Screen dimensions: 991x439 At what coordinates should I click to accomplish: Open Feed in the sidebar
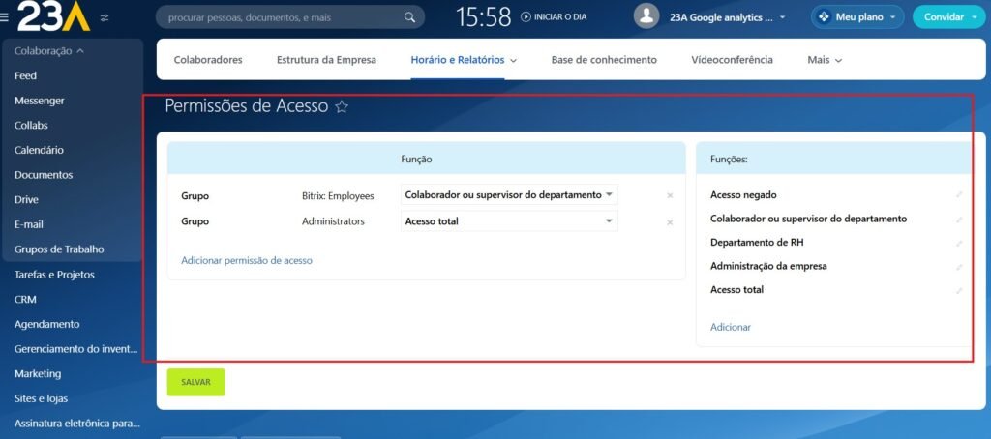(25, 75)
